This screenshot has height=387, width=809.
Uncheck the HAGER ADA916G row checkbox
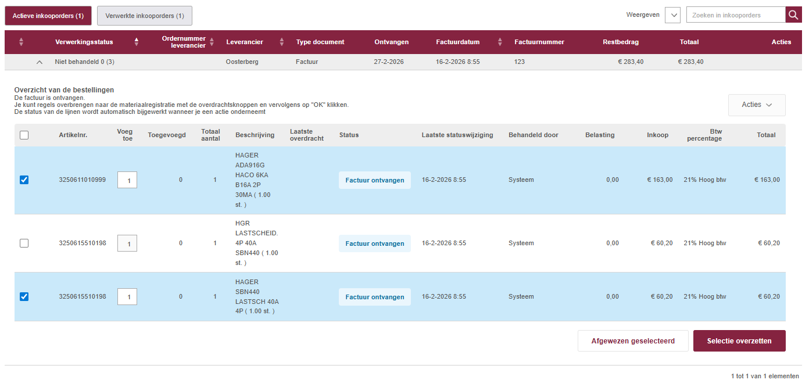[x=24, y=180]
